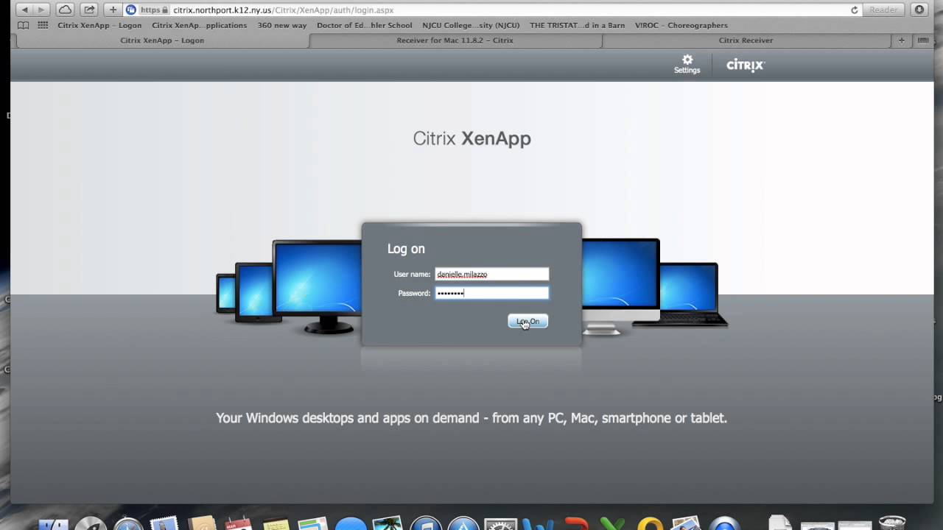Viewport: 943px width, 530px height.
Task: Open Citrix Settings gear
Action: point(687,64)
